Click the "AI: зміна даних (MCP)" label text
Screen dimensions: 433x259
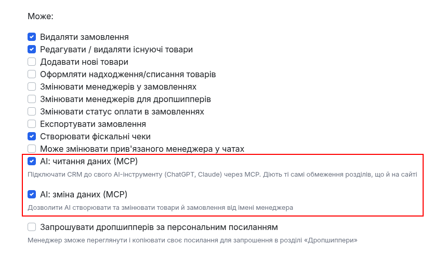(84, 195)
